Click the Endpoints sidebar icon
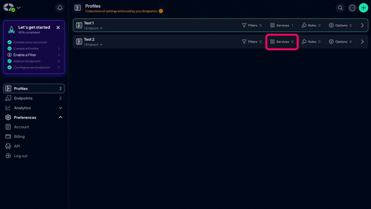The height and width of the screenshot is (209, 371). click(x=8, y=98)
